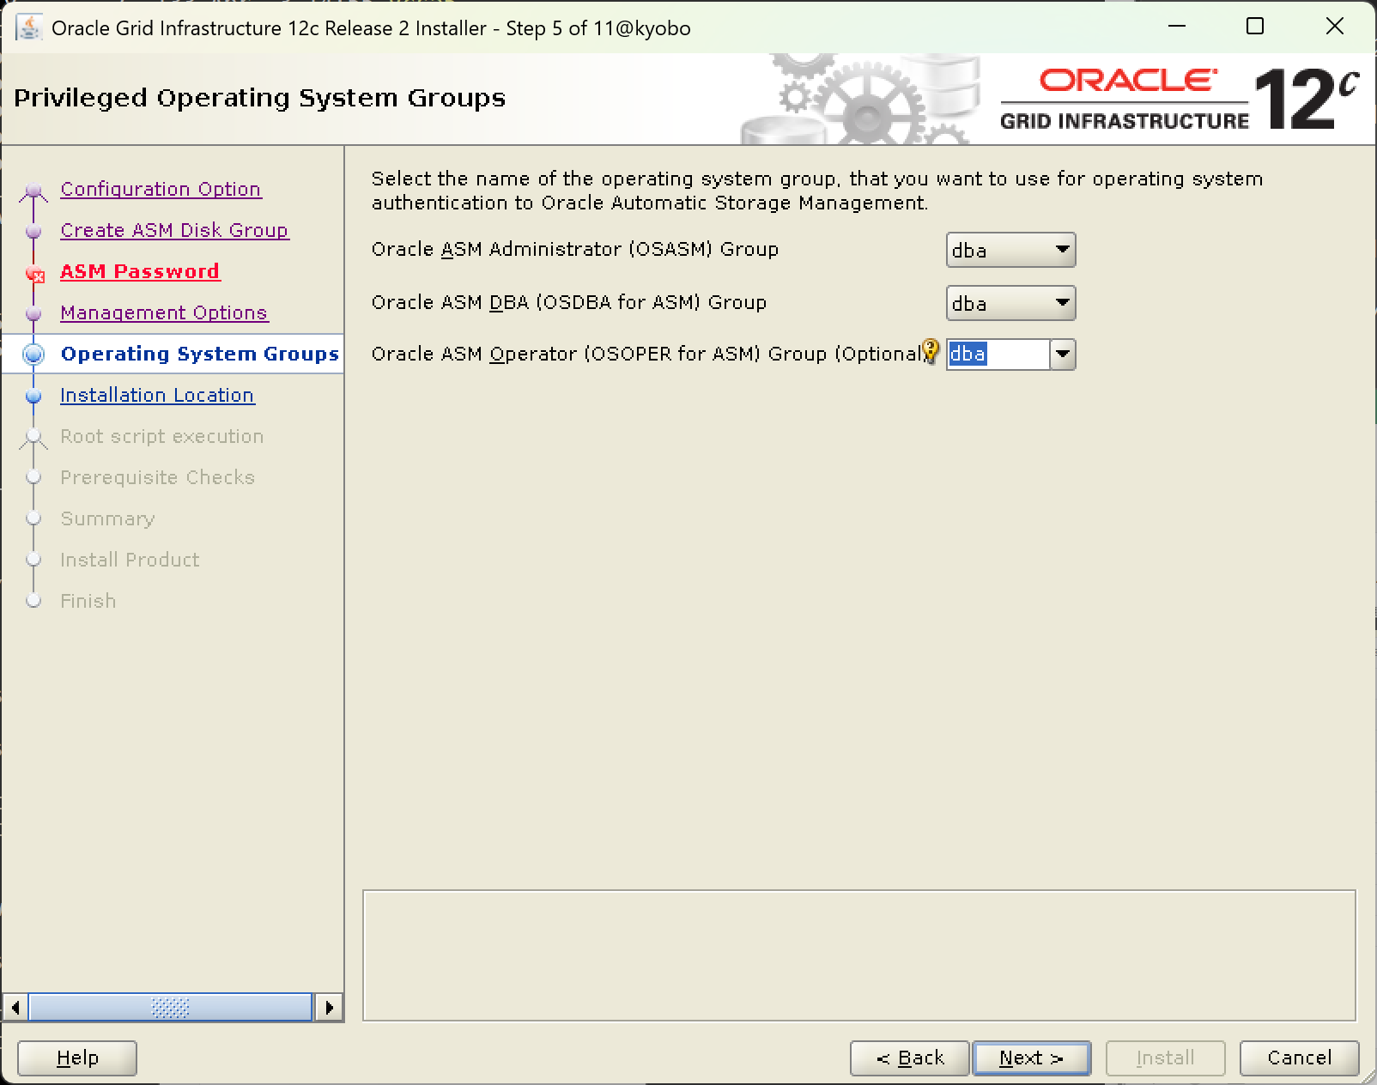Open the OSDBA for ASM Group dropdown

pos(1010,303)
